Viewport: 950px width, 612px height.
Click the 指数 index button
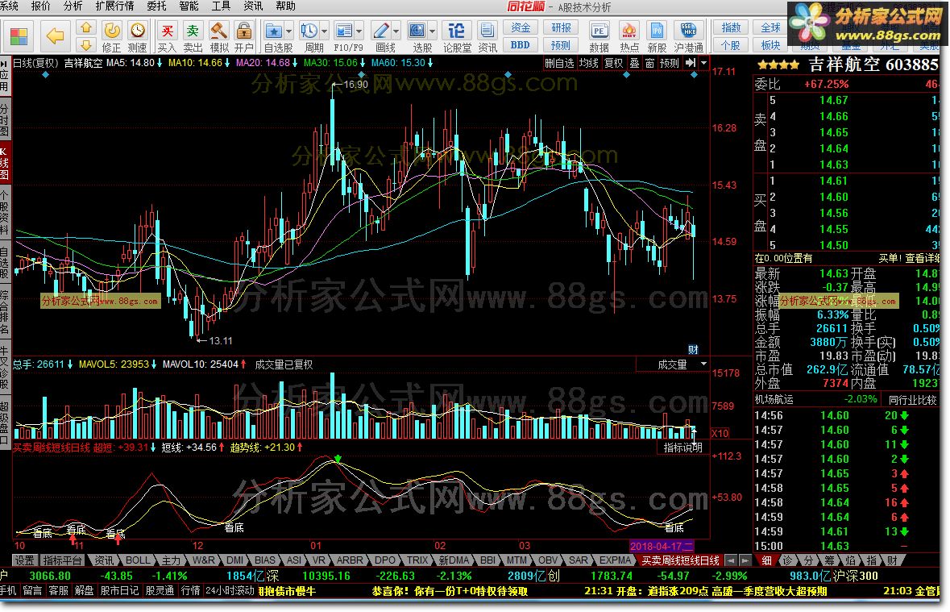(x=731, y=28)
